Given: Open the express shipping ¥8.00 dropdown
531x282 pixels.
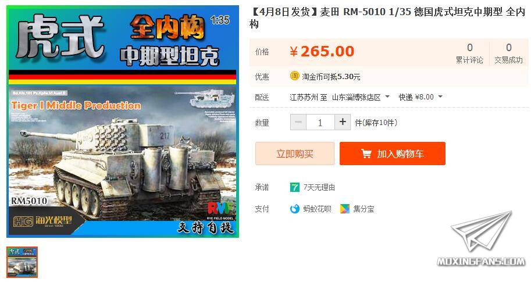Looking at the screenshot, I should click(x=420, y=97).
